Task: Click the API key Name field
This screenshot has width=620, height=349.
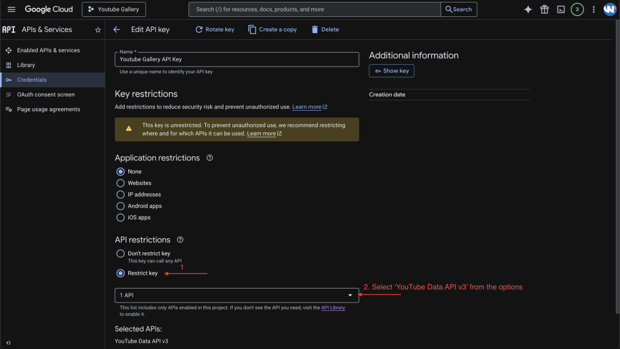Action: tap(236, 59)
